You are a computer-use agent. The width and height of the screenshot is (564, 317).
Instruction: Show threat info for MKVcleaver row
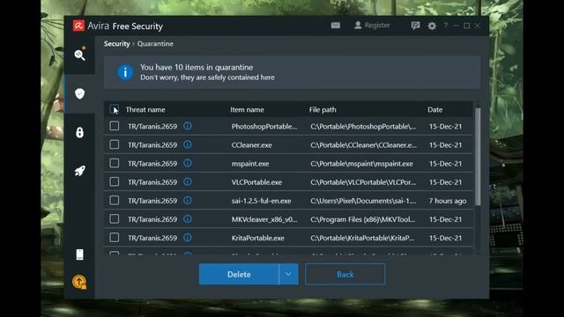point(188,219)
